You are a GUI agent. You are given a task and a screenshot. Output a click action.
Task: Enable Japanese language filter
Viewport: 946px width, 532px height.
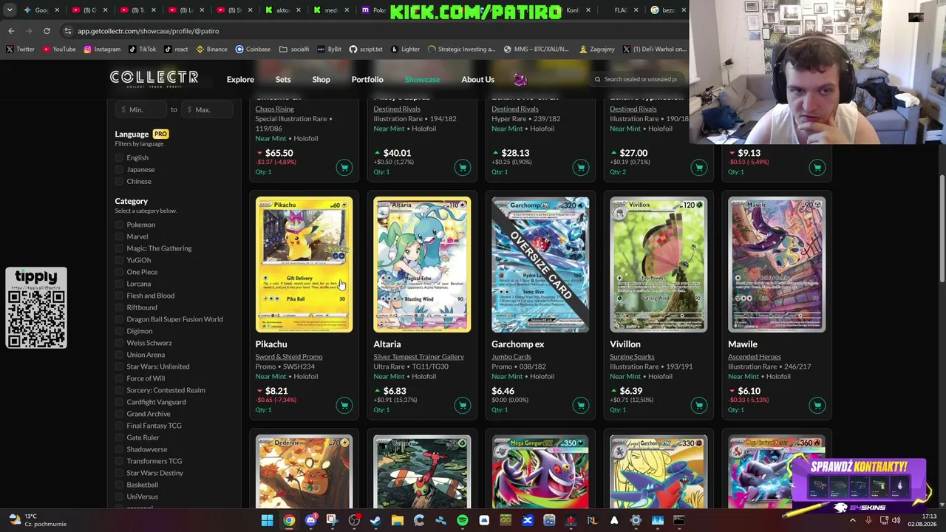pos(120,169)
